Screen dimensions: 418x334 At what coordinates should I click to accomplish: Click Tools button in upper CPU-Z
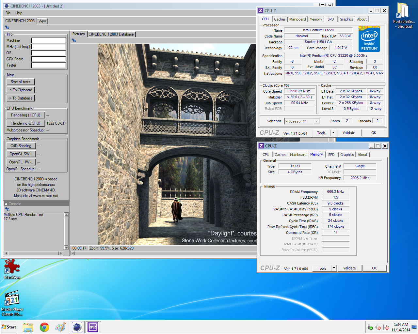tap(321, 133)
